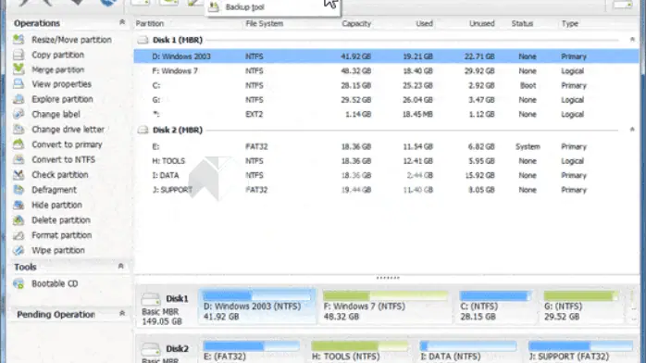This screenshot has width=646, height=363.
Task: Select the F: Windows 7 row
Action: (x=387, y=71)
